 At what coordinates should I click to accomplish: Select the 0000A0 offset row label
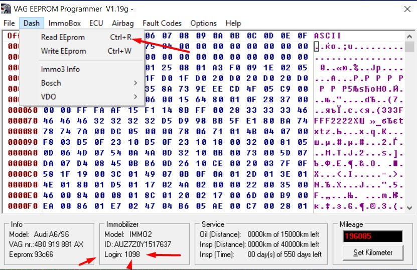tap(23, 153)
